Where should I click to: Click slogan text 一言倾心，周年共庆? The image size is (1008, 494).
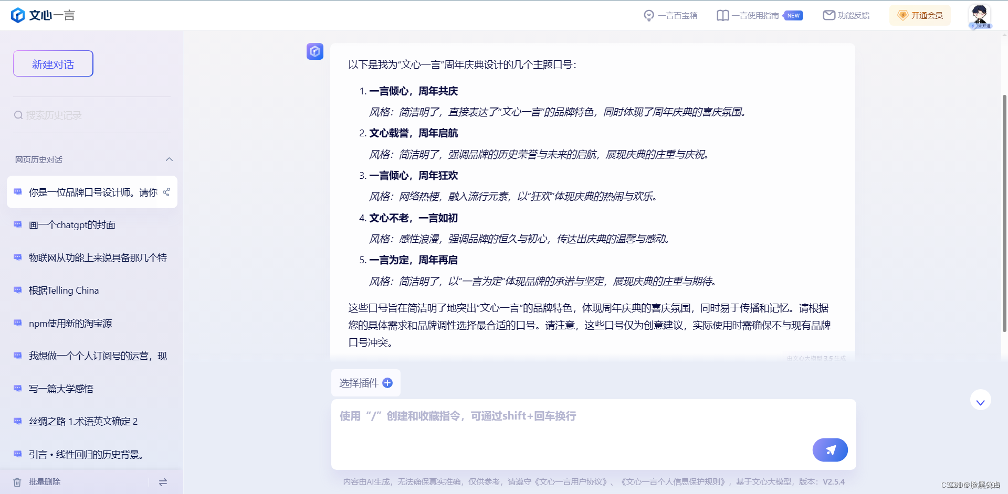414,91
